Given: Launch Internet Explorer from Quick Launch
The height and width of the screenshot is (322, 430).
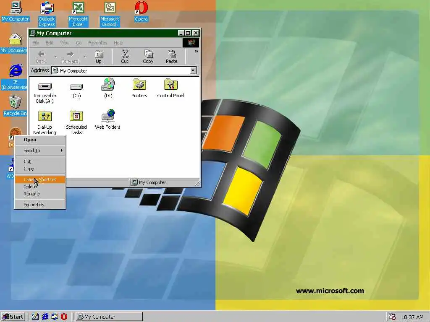Looking at the screenshot, I should [45, 317].
